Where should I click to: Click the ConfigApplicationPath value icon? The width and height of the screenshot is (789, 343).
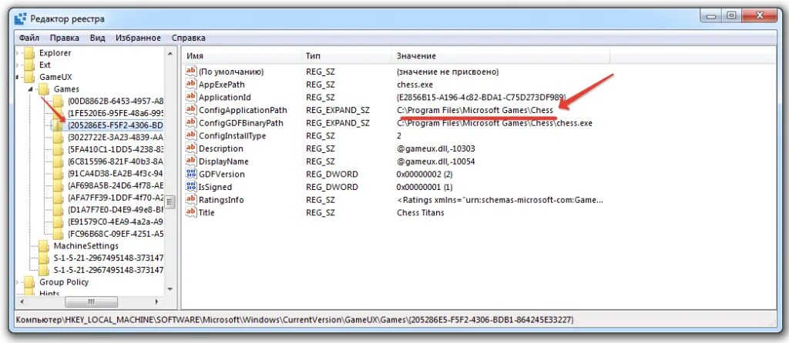pyautogui.click(x=191, y=110)
